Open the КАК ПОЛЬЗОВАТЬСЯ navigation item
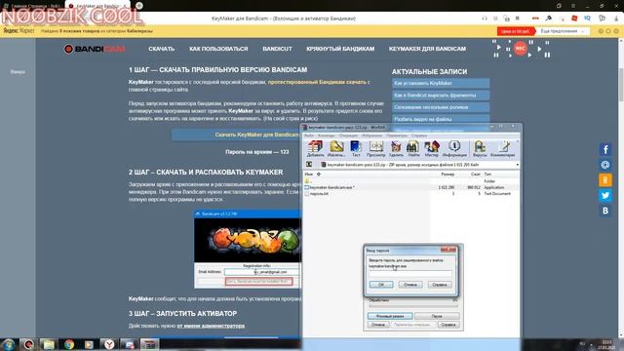 tap(218, 49)
